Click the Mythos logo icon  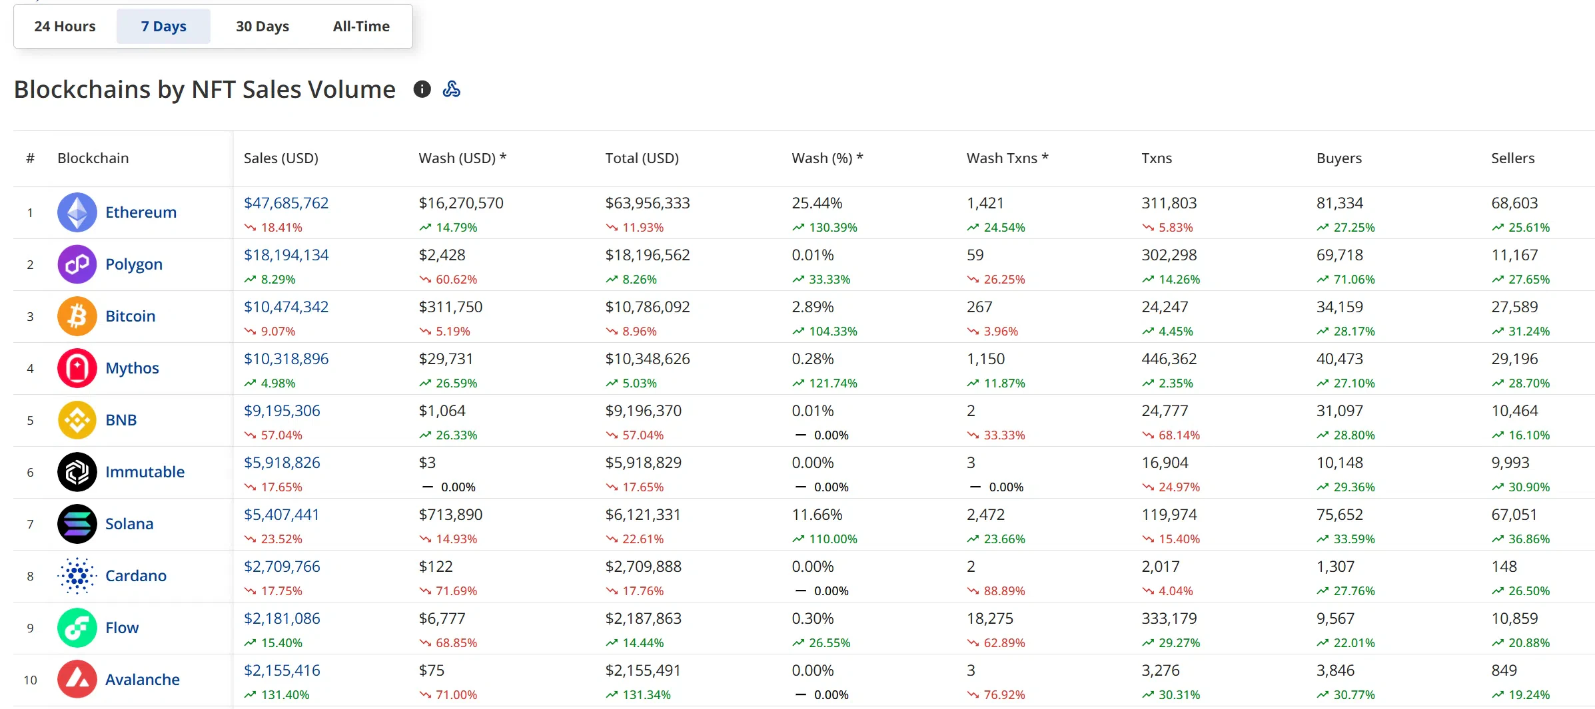point(77,368)
